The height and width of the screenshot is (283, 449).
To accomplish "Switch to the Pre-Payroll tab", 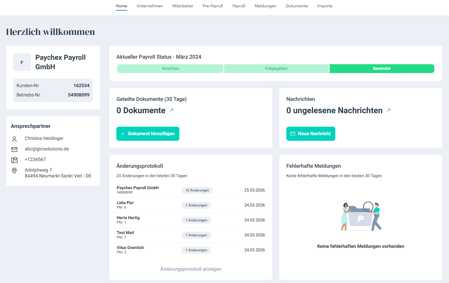I will pyautogui.click(x=213, y=6).
